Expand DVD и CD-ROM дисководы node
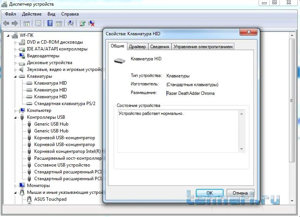 pos(15,42)
